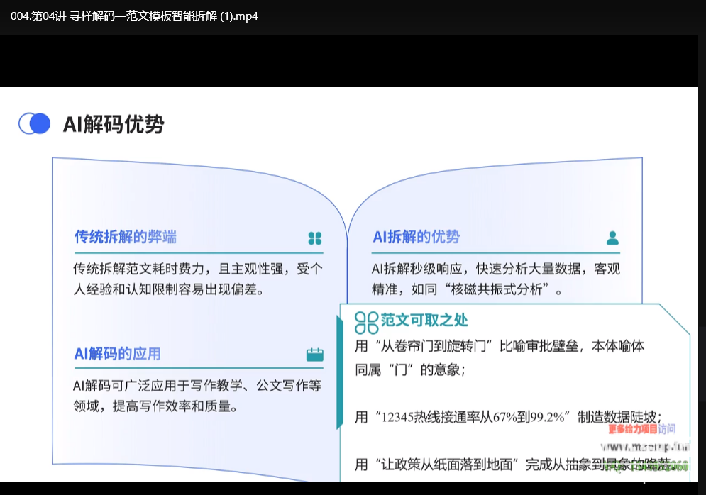Click the watermark website URL text
Image resolution: width=706 pixels, height=495 pixels.
644,447
